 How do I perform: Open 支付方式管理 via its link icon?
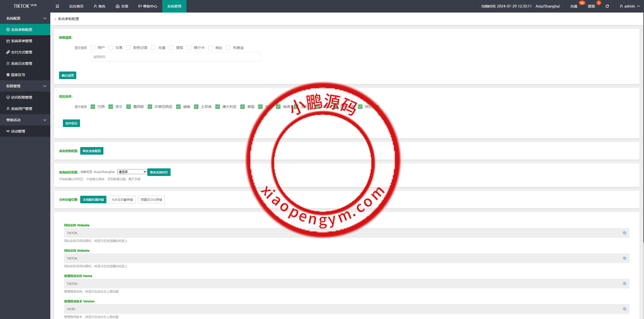8,52
